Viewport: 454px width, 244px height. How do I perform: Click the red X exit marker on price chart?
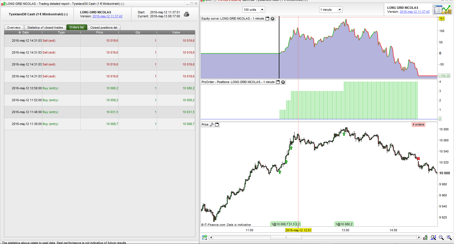coord(418,159)
